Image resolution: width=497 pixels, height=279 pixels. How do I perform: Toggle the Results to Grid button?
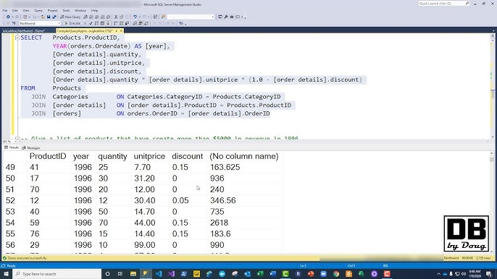pos(141,23)
